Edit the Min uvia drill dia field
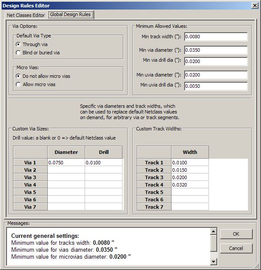261x270 pixels. pos(216,86)
